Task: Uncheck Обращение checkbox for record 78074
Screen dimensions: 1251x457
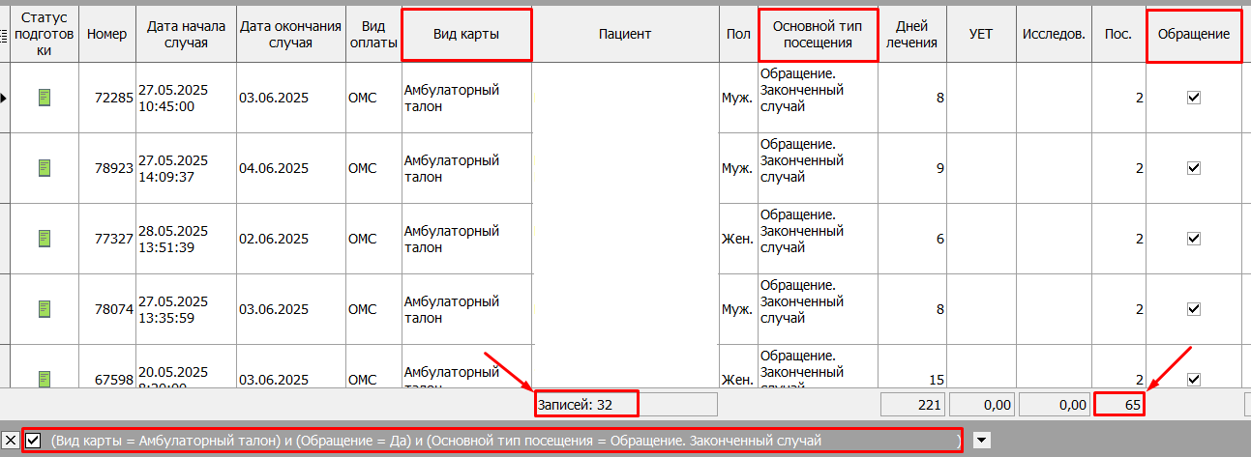Action: (x=1193, y=309)
